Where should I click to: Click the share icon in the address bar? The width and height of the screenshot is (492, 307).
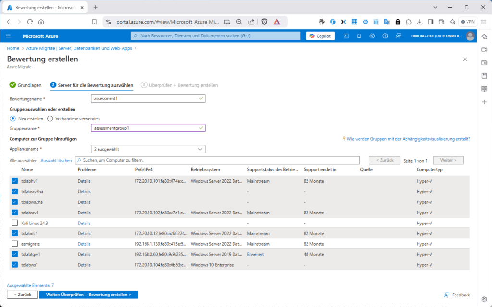(x=251, y=22)
